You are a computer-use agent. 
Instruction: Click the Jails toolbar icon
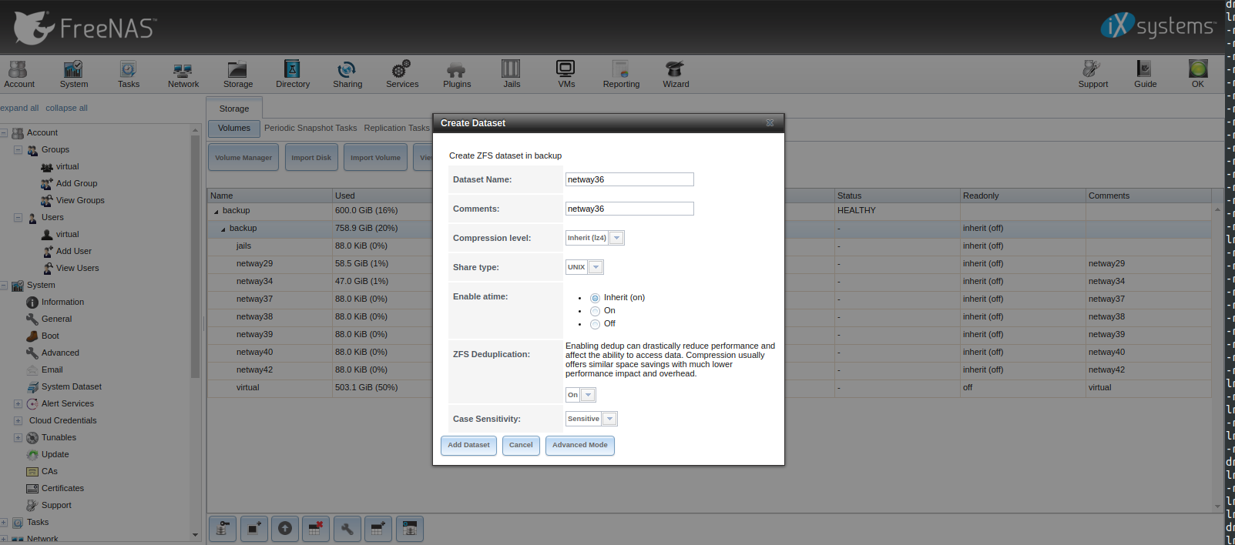click(x=511, y=74)
